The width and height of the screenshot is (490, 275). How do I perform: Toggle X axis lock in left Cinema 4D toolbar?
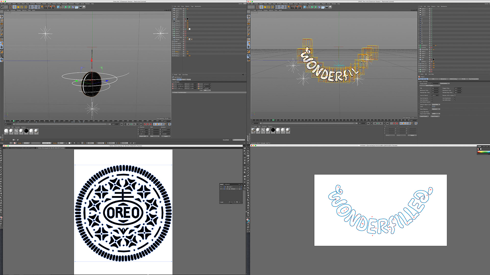click(x=31, y=7)
